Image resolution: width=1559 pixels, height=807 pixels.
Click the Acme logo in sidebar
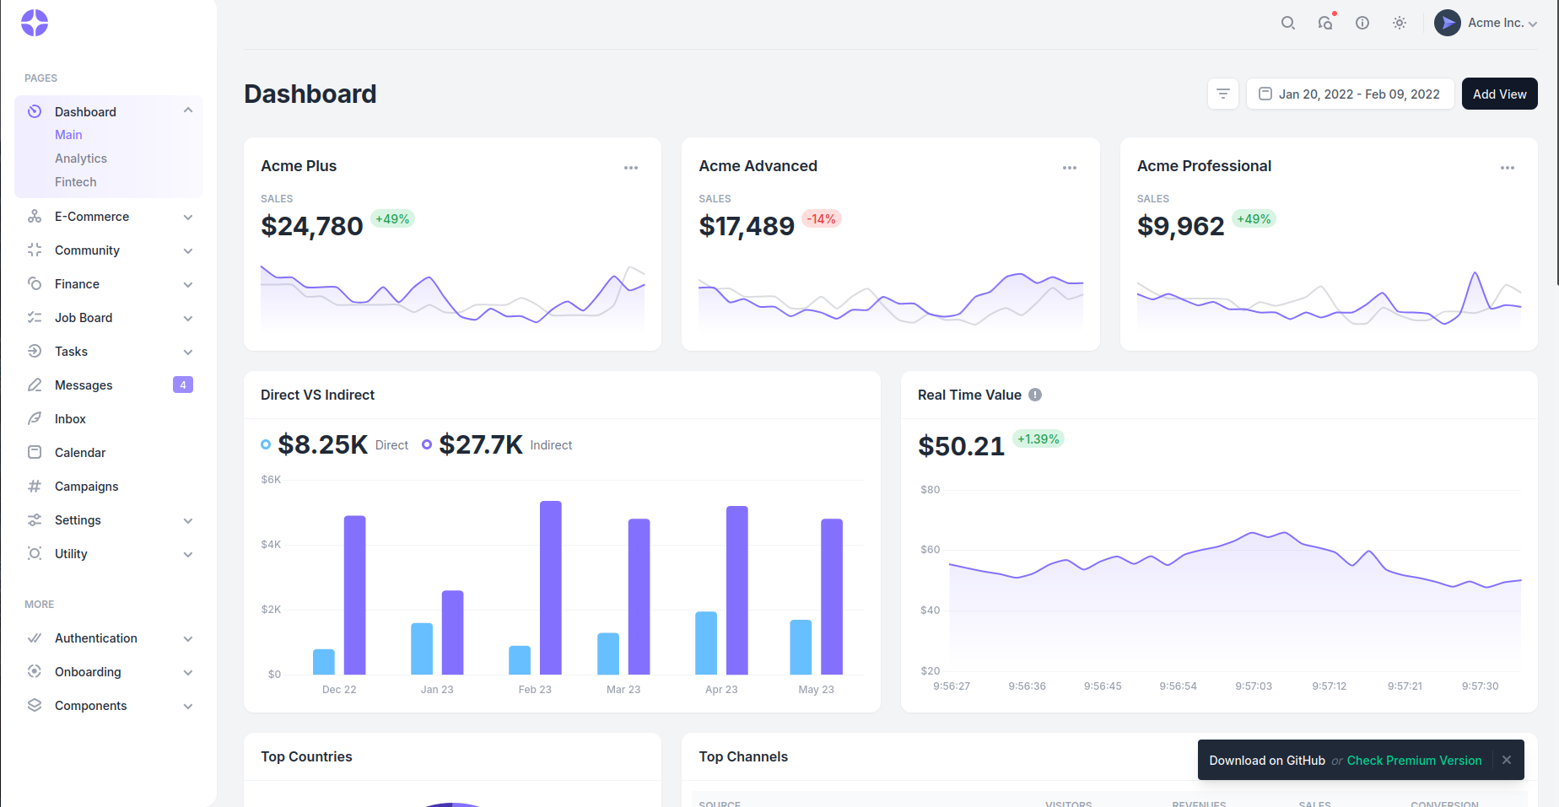tap(35, 23)
